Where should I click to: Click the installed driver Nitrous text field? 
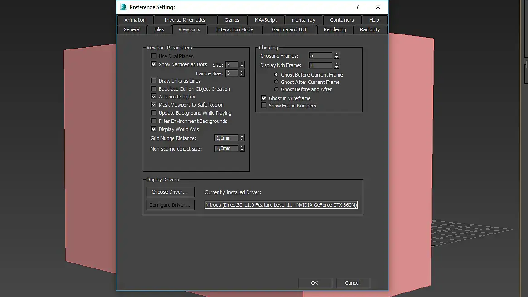tap(281, 205)
